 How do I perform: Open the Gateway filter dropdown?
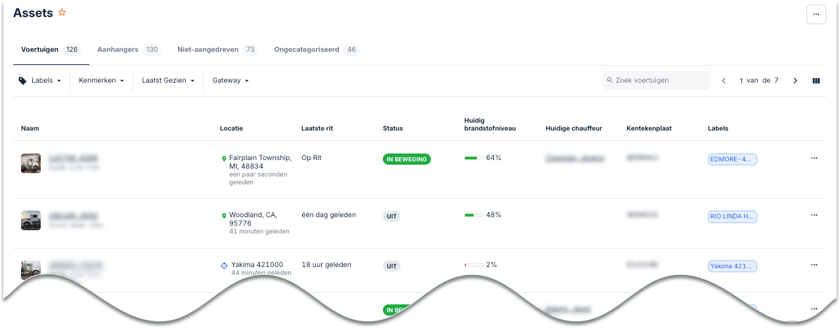coord(231,81)
